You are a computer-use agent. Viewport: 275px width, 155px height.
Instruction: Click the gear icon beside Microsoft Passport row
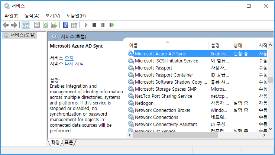point(131,68)
